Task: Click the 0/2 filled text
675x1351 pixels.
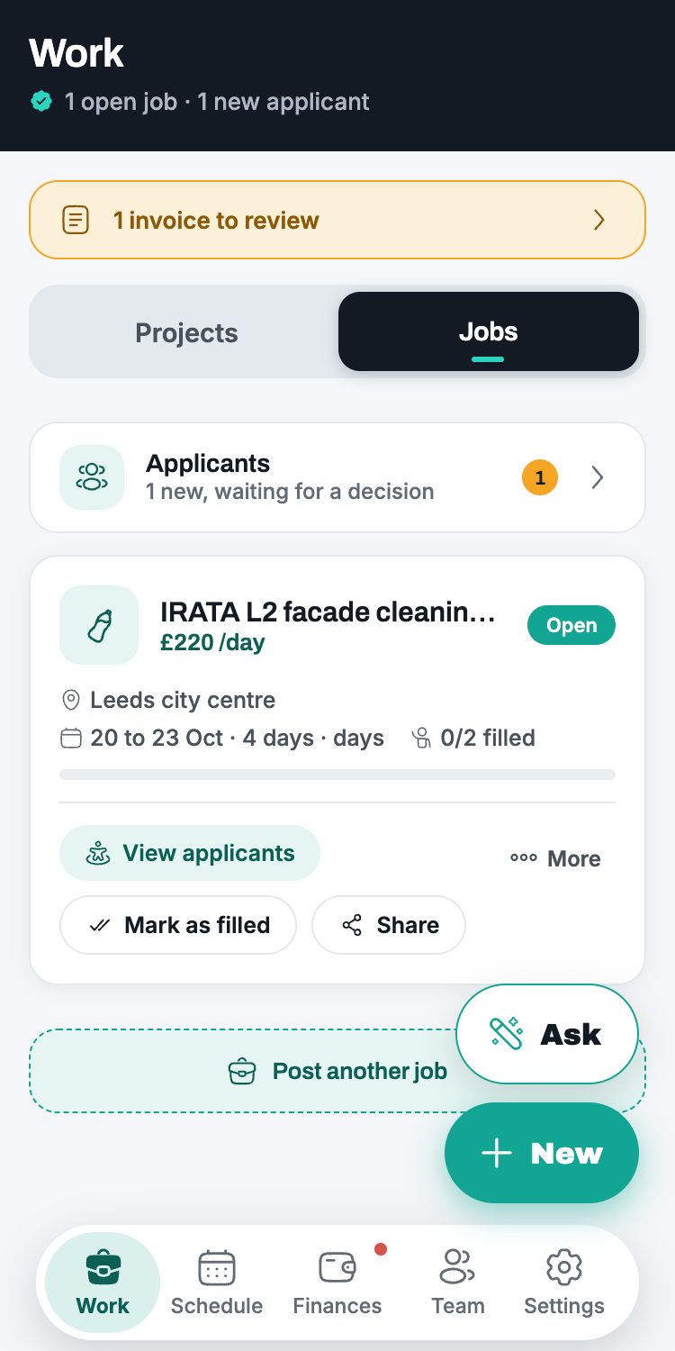Action: (488, 739)
